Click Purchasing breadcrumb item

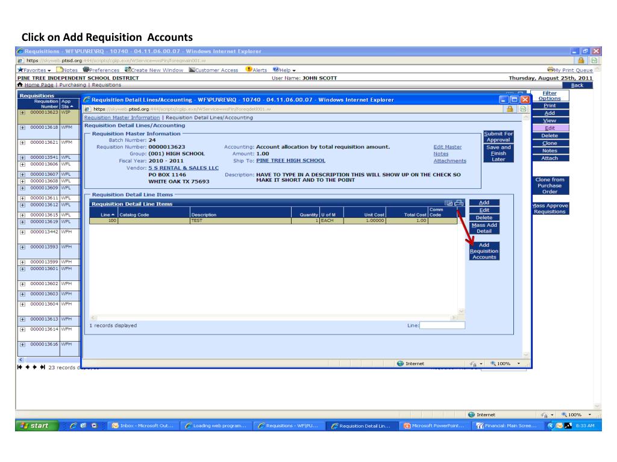pos(72,85)
